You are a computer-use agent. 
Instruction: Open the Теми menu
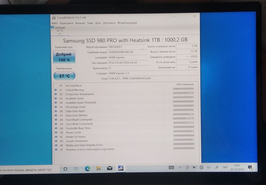(90, 23)
